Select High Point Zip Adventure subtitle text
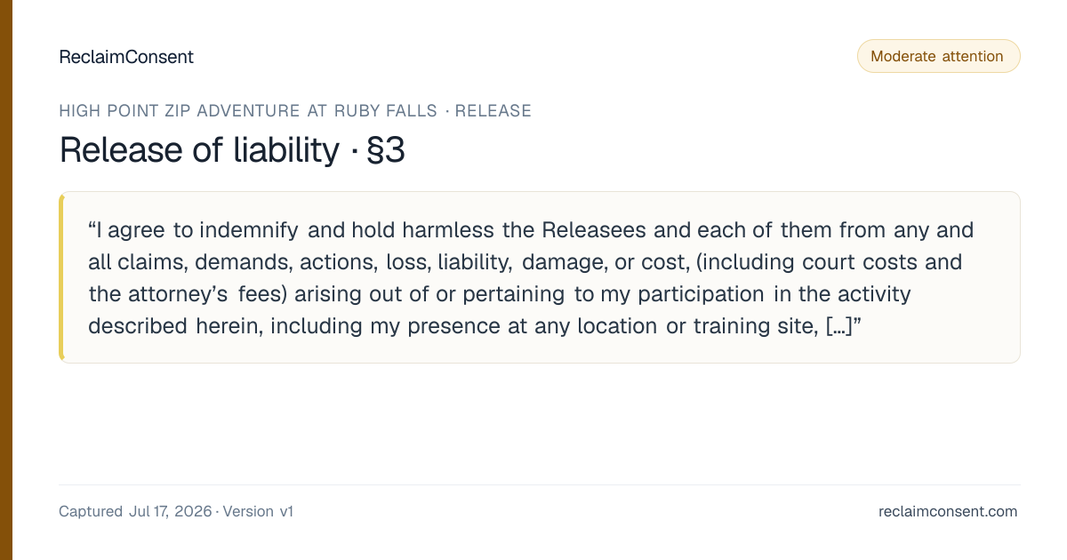The width and height of the screenshot is (1067, 560). coord(248,111)
